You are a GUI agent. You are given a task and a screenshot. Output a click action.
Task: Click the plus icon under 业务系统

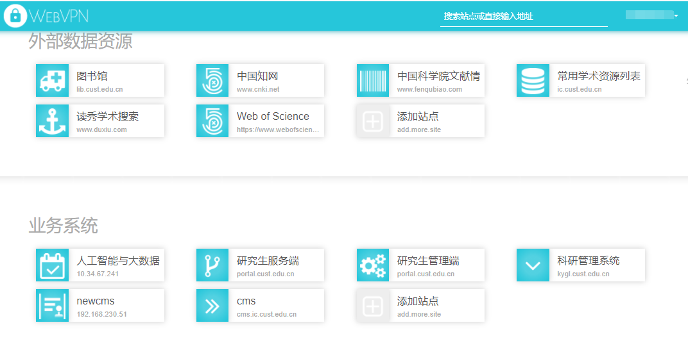coord(373,306)
